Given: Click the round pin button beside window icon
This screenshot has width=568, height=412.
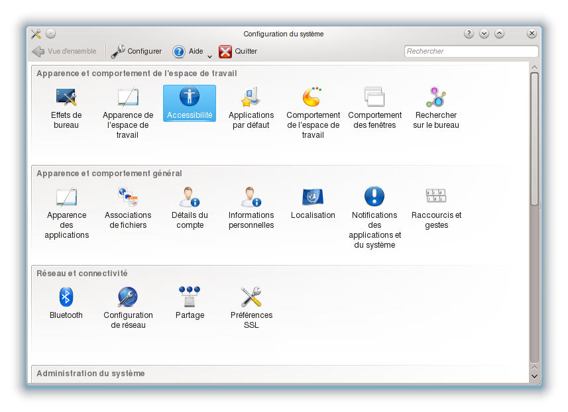Looking at the screenshot, I should pyautogui.click(x=51, y=34).
